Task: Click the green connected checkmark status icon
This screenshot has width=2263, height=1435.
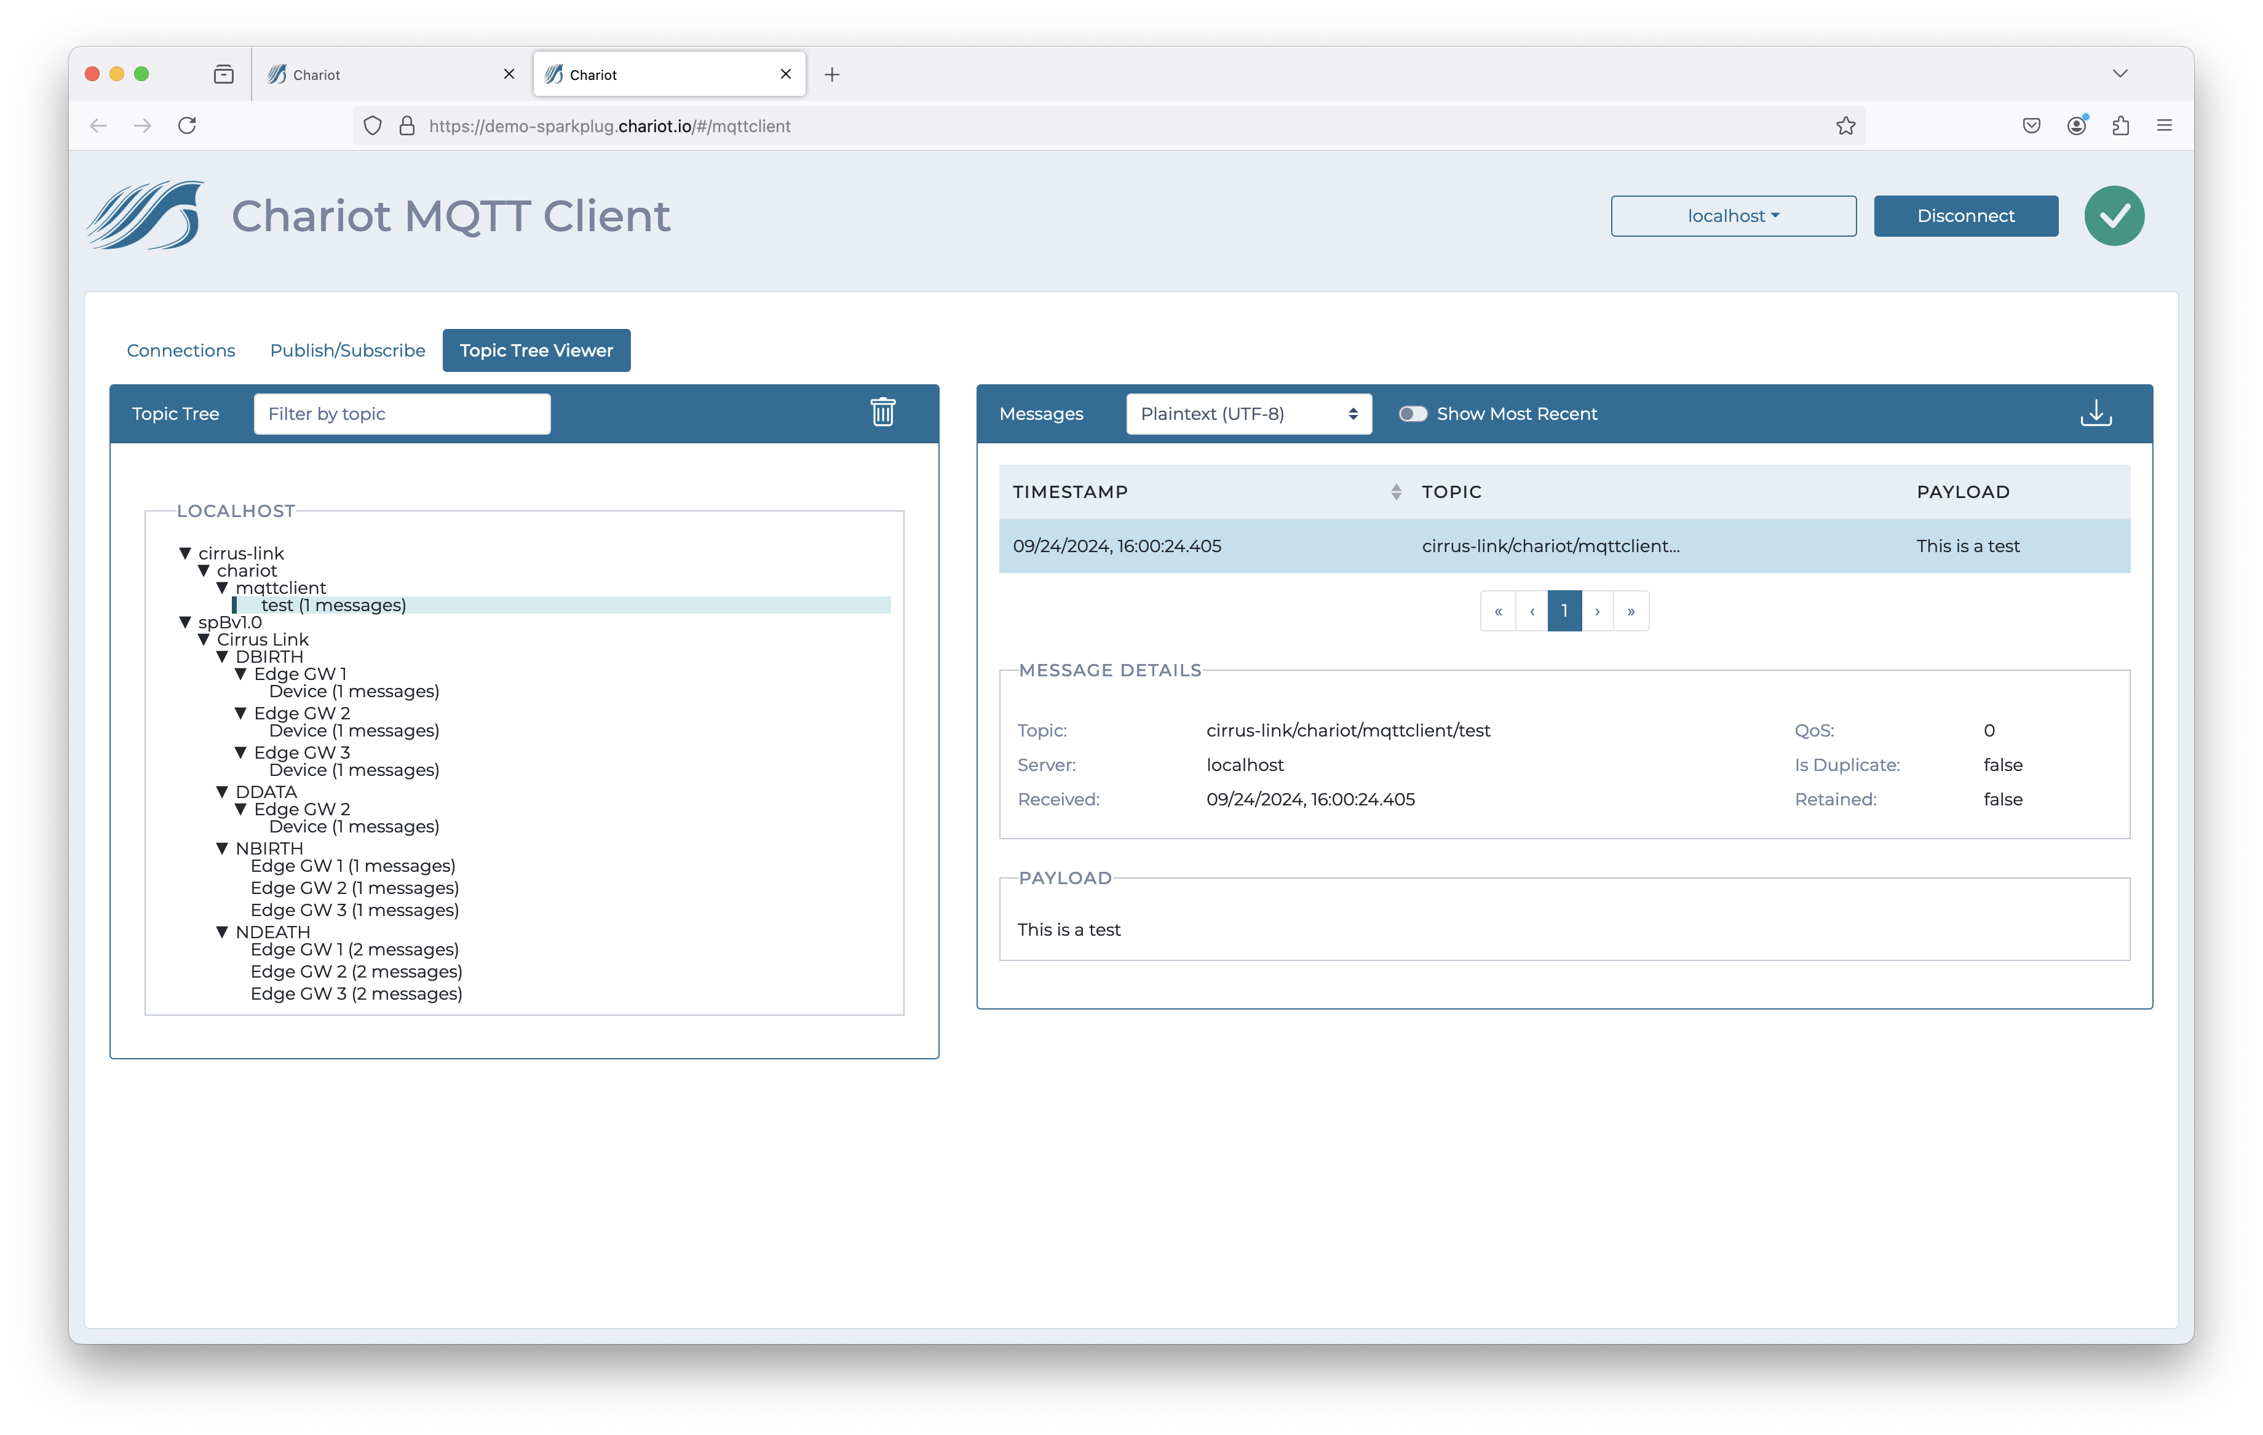Action: click(x=2114, y=216)
